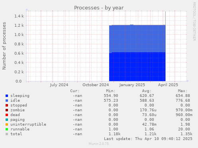
Task: Click runnable average value 1.06
Action: 149,129
